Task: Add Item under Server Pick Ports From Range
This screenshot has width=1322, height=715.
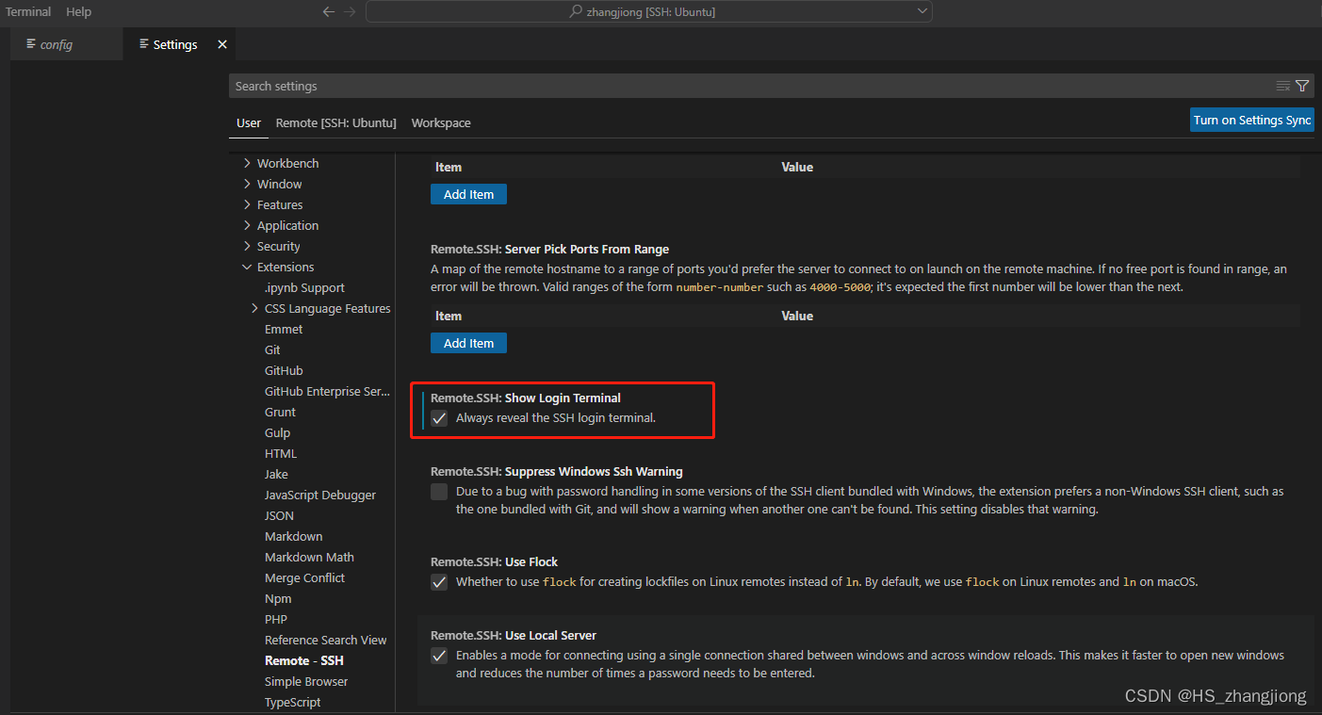Action: pyautogui.click(x=468, y=343)
